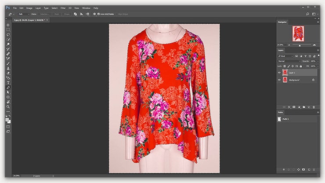Select the Lasso tool
325x183 pixels.
[8, 35]
